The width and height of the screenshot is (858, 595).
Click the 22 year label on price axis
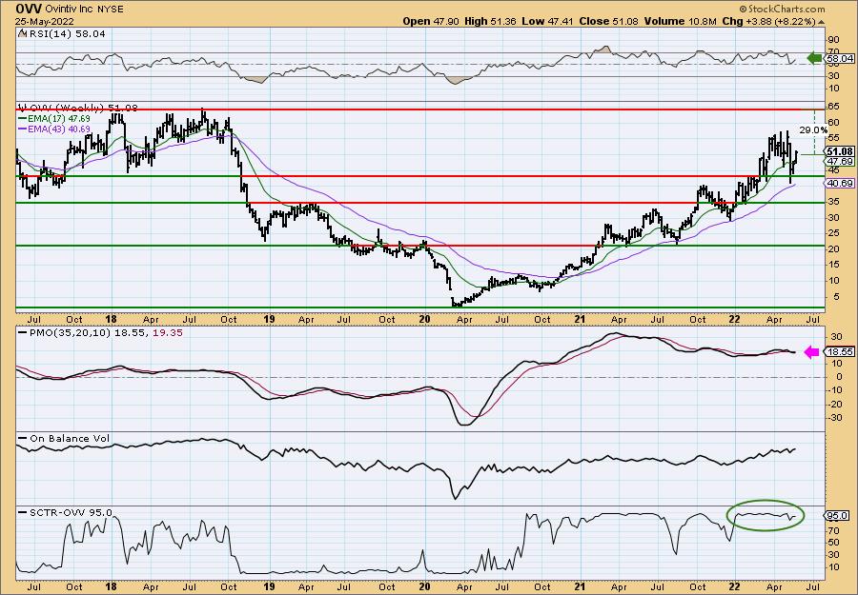click(x=734, y=319)
